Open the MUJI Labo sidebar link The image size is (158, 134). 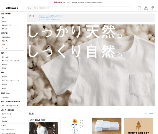[x=5, y=97]
